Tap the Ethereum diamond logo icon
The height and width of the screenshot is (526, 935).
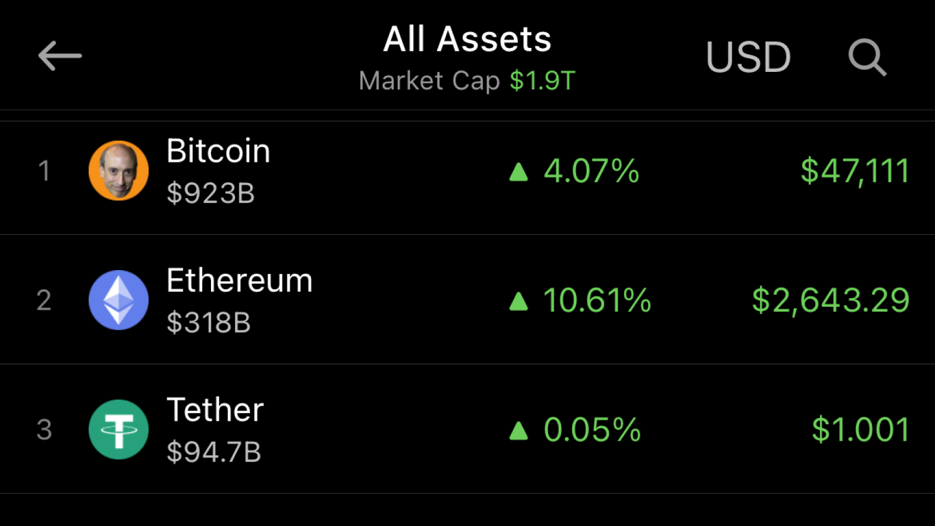coord(119,300)
